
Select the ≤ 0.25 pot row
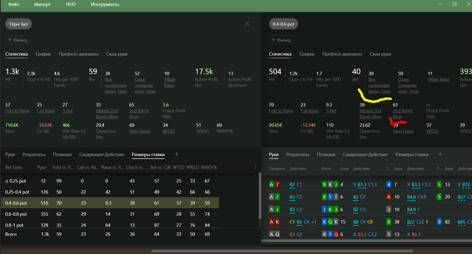pyautogui.click(x=110, y=181)
